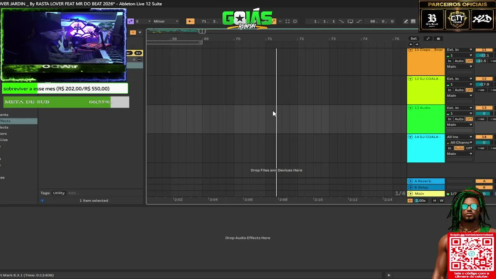Viewport: 496px width, 279px height.
Task: Click the W width zoom button
Action: pyautogui.click(x=441, y=200)
